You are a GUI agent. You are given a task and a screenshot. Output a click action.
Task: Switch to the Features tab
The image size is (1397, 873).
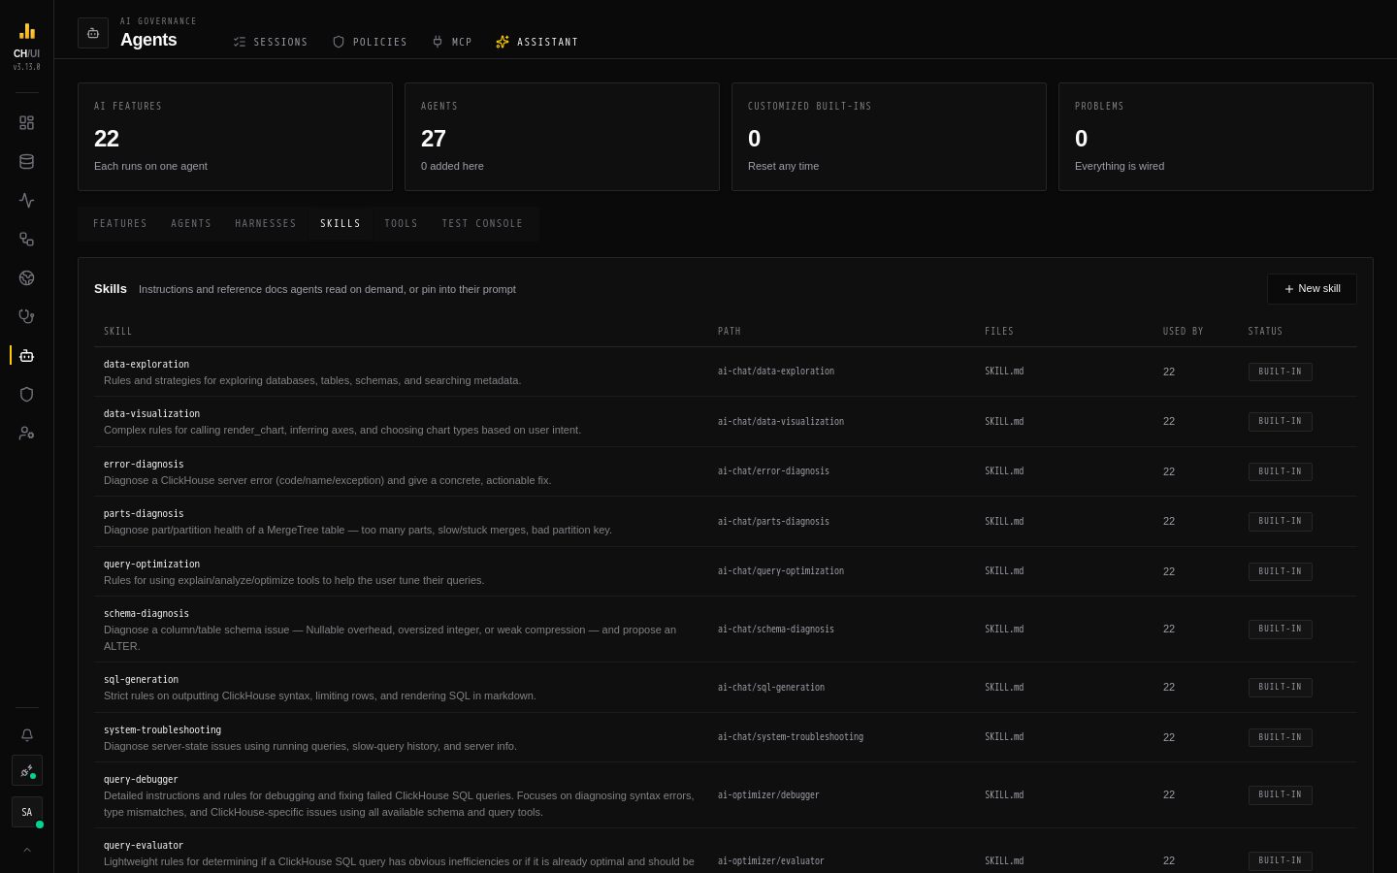pos(120,224)
